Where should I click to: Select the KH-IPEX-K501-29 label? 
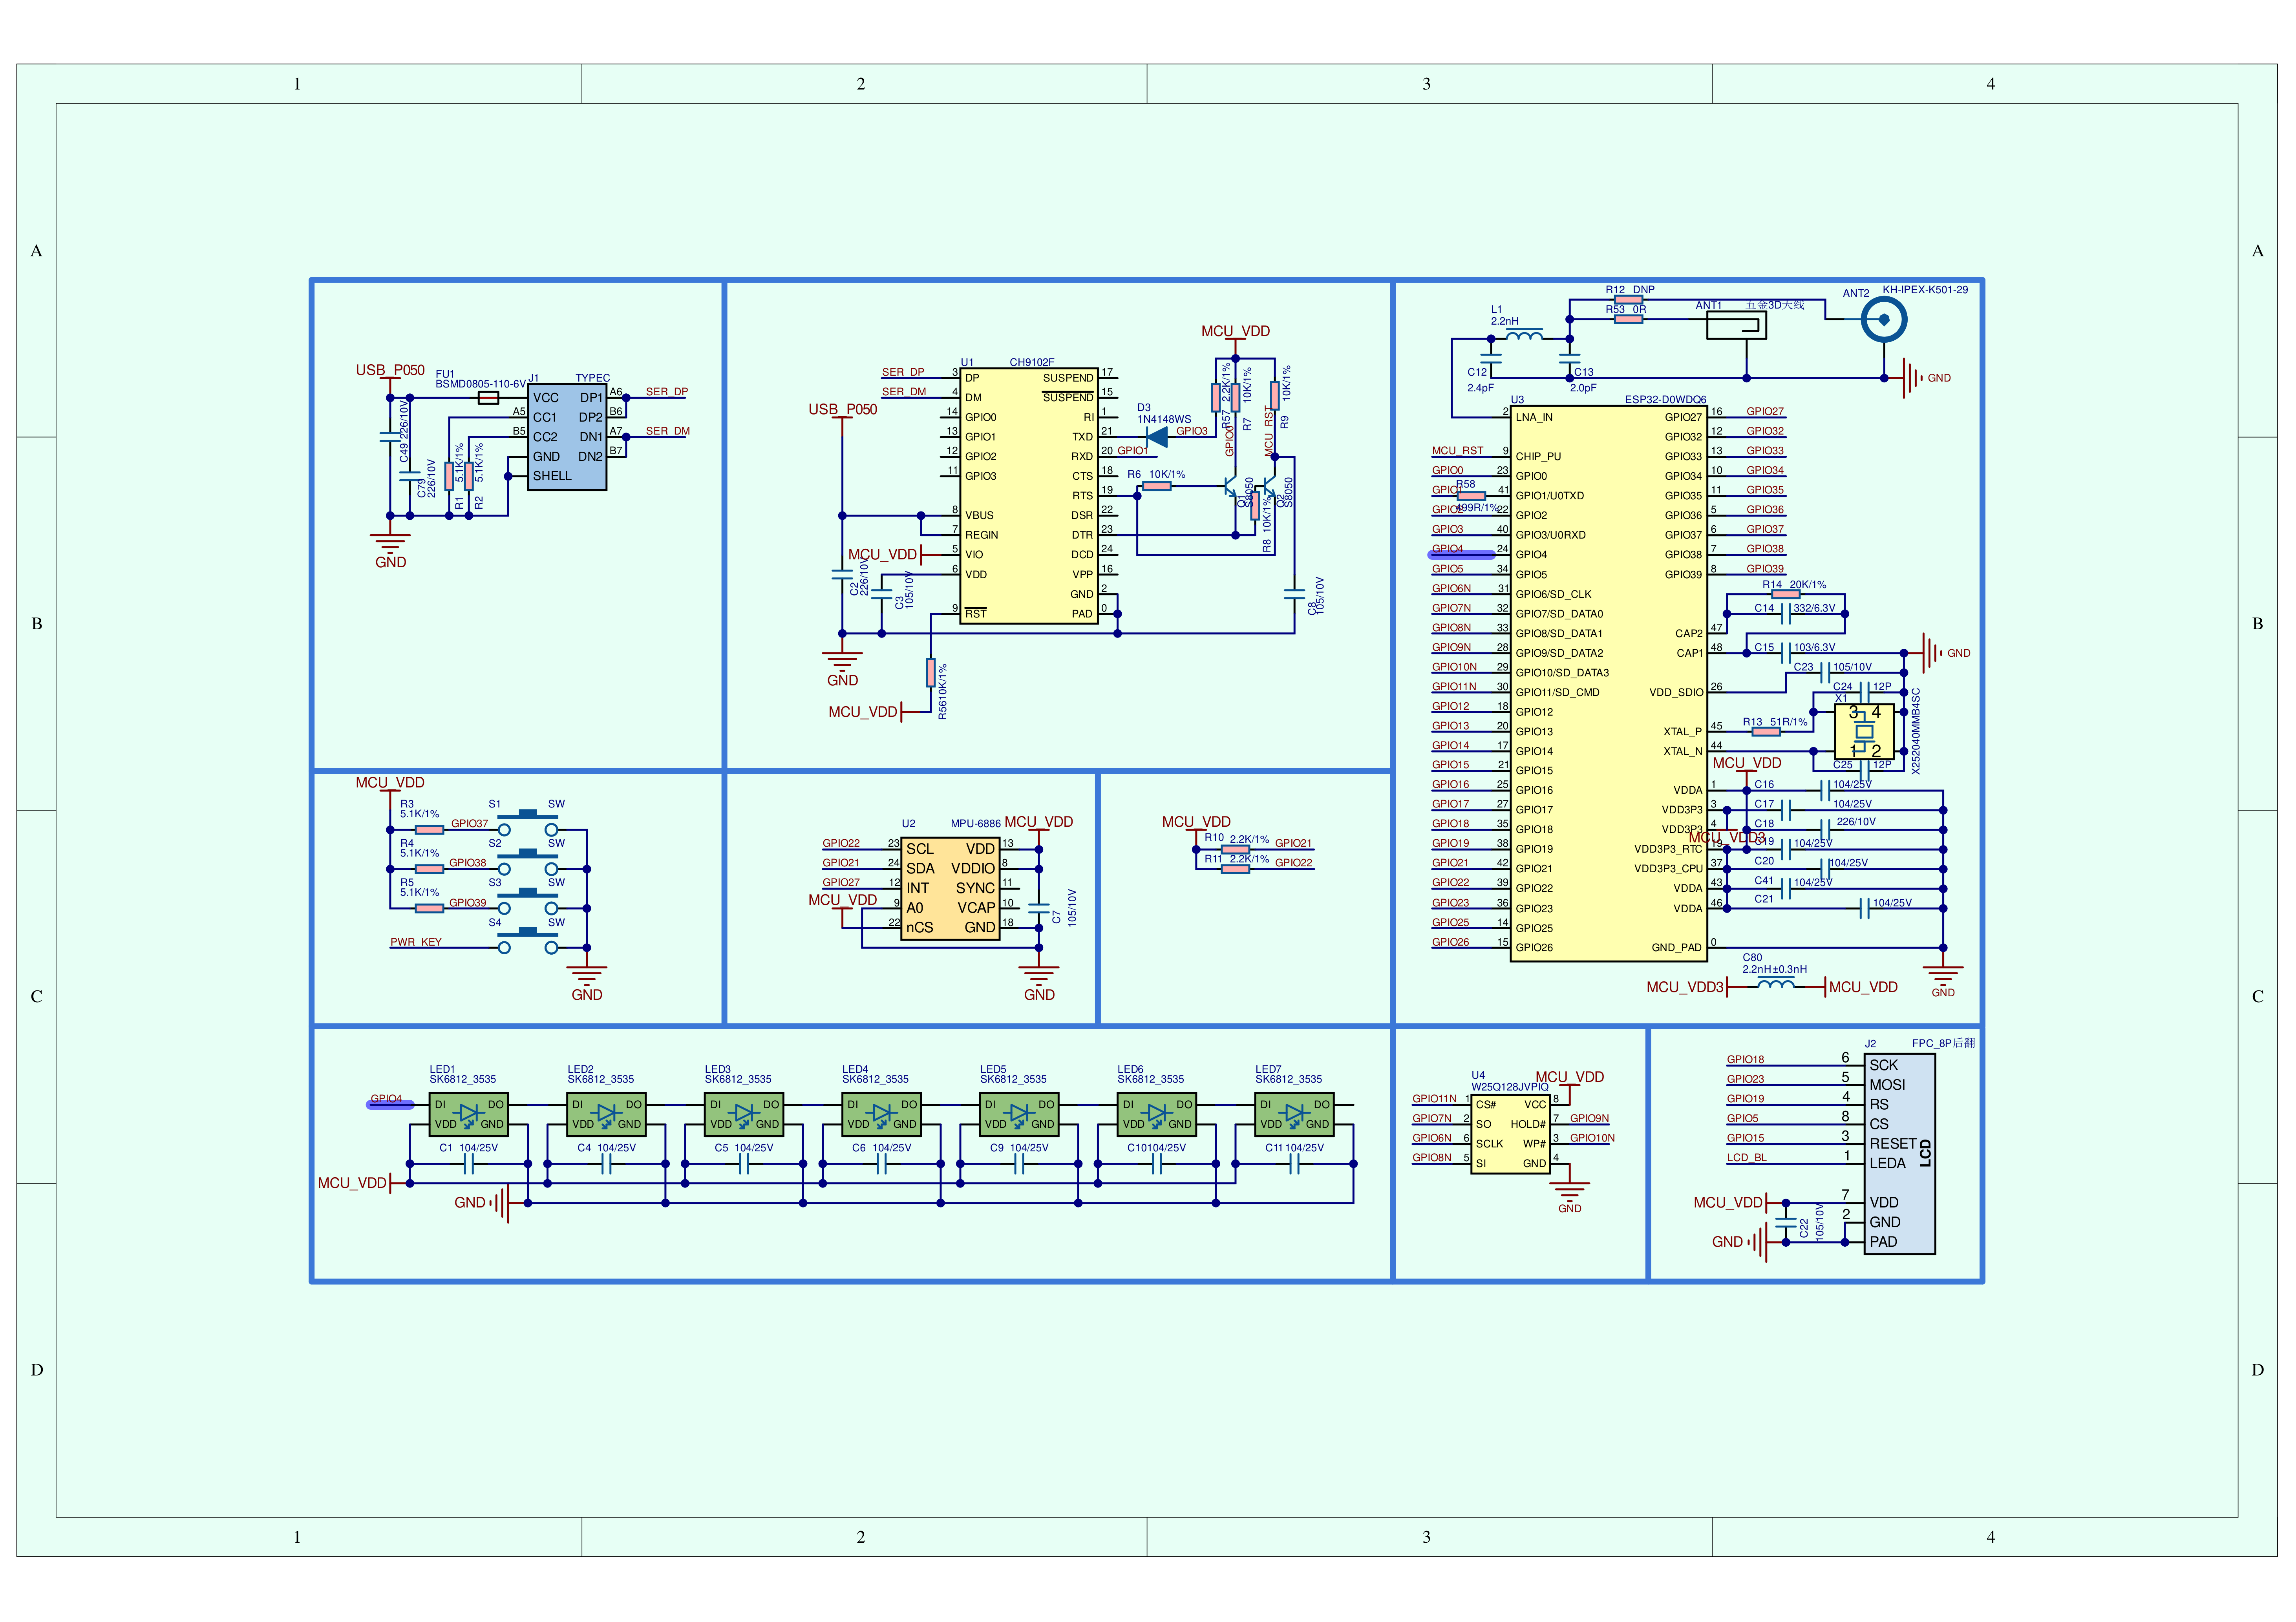coord(1925,290)
